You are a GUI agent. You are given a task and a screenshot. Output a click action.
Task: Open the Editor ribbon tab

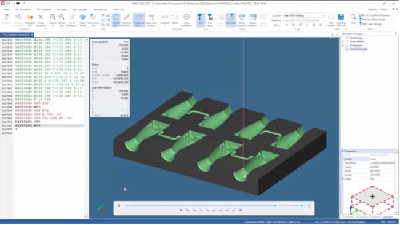6,10
